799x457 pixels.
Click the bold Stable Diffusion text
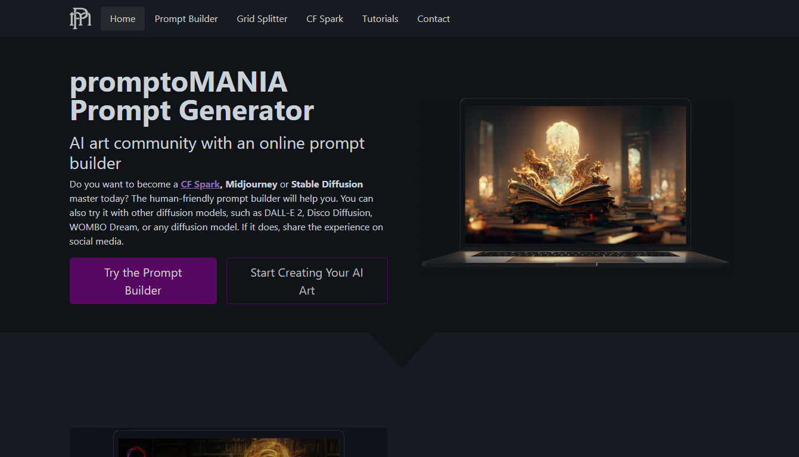click(x=327, y=184)
